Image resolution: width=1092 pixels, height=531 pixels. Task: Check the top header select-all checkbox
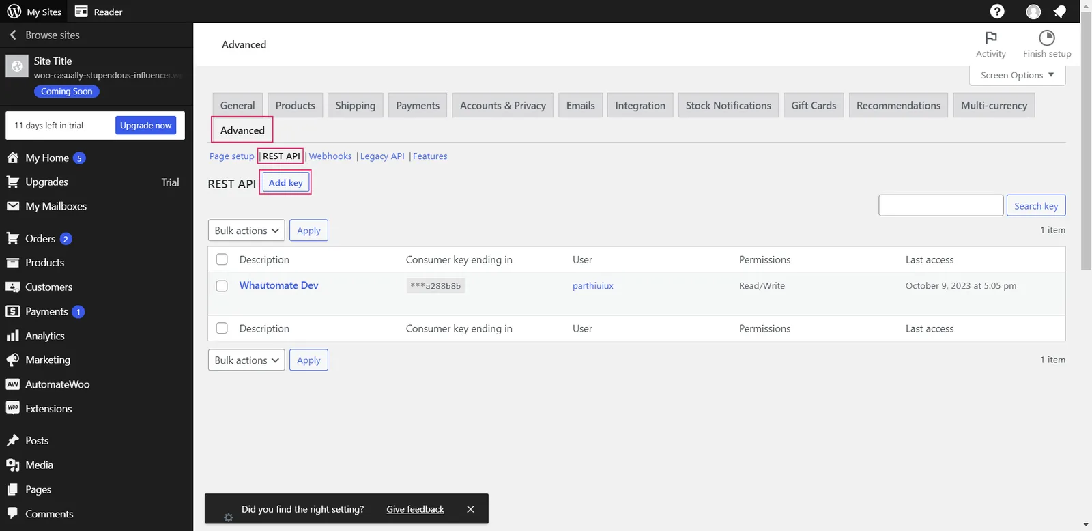[x=222, y=259]
